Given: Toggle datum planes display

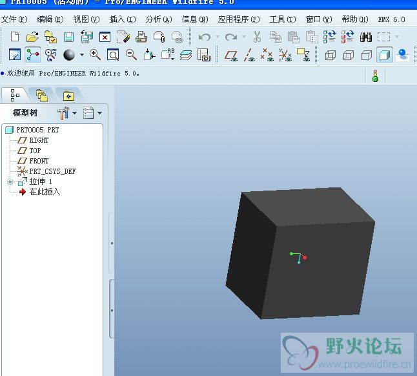Looking at the screenshot, I should [231, 55].
